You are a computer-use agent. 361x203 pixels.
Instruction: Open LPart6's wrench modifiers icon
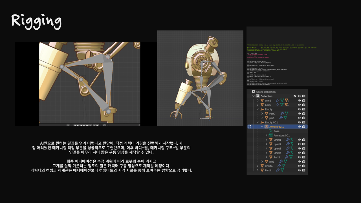(x=279, y=166)
